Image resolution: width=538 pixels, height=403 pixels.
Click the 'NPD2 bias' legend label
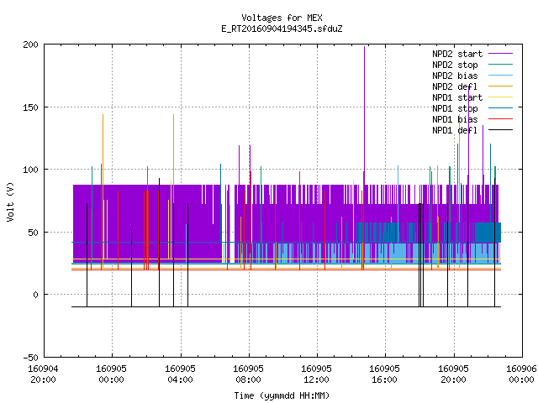pos(455,76)
